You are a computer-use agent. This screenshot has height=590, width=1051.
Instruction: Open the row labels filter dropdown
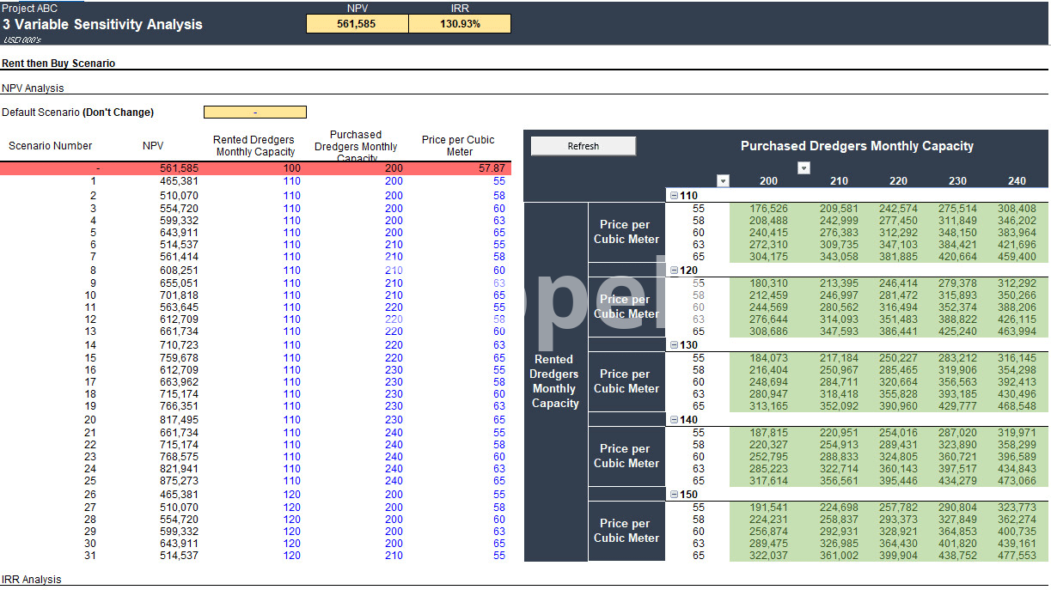[723, 180]
